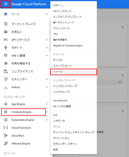The image size is (129, 157).
Task: Open インスタンス グループ menu item
Action: pyautogui.click(x=74, y=86)
